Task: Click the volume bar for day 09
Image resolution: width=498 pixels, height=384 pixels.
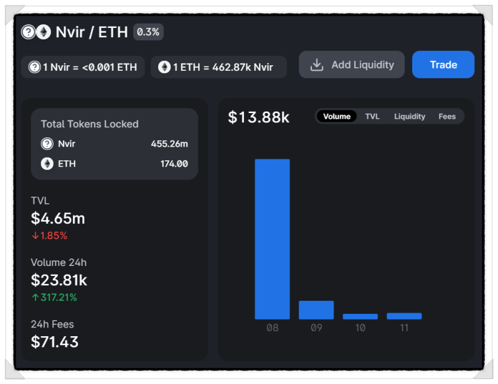Action: (316, 310)
